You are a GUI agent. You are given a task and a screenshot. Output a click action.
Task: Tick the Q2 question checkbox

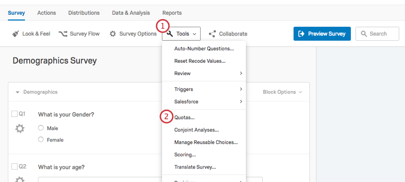pos(14,167)
